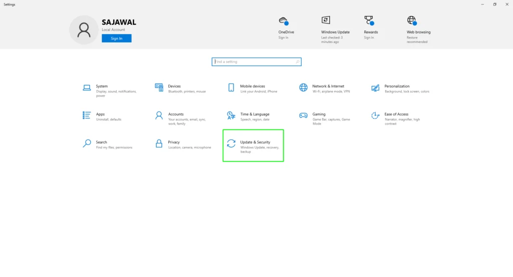
Task: Click 'Location, camera, microphone' description
Action: point(189,147)
